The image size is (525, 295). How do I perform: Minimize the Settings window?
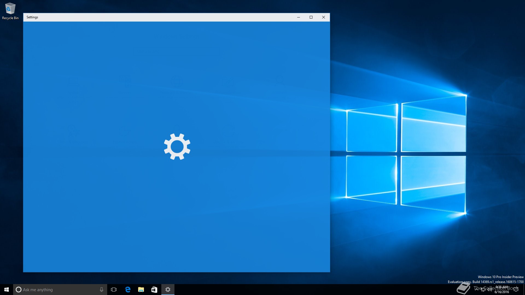click(299, 17)
